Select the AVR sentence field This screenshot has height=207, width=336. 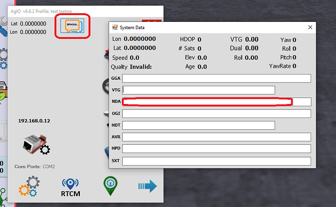coord(216,137)
